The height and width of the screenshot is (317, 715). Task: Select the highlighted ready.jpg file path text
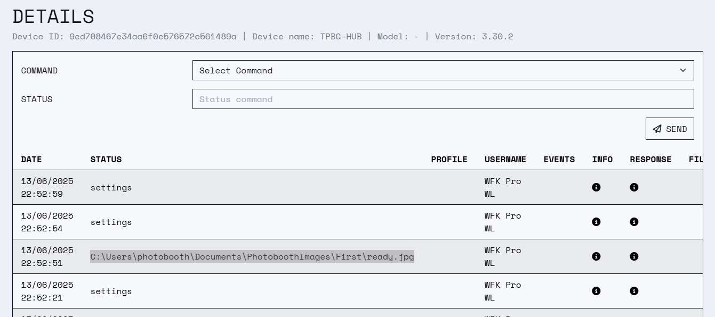click(x=252, y=256)
